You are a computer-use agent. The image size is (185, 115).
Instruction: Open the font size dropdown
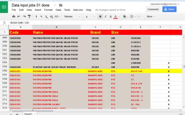pos(89,17)
